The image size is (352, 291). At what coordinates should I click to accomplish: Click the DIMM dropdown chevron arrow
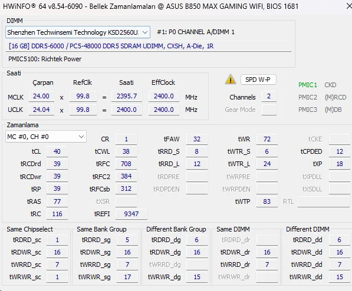(145, 32)
